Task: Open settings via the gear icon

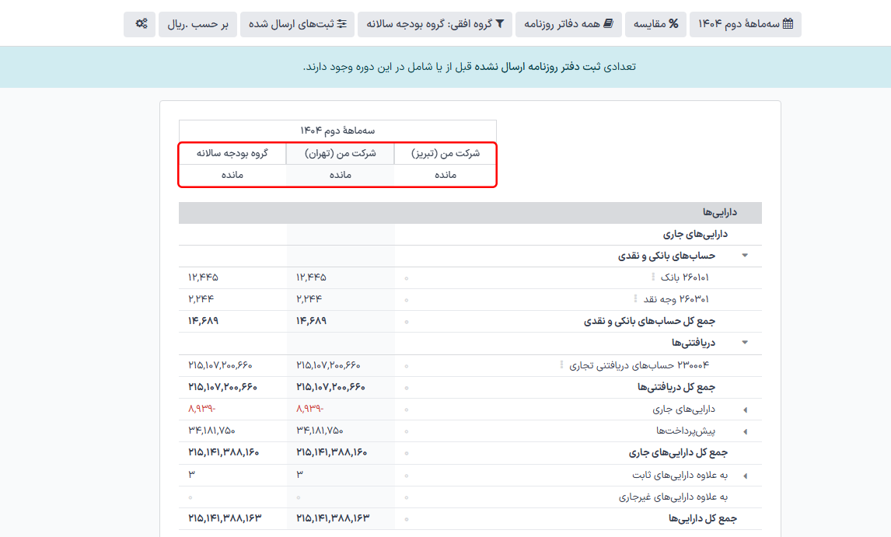Action: coord(139,24)
